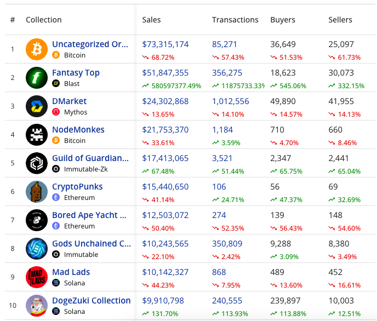Click the $15,440,650 sales value

(165, 187)
